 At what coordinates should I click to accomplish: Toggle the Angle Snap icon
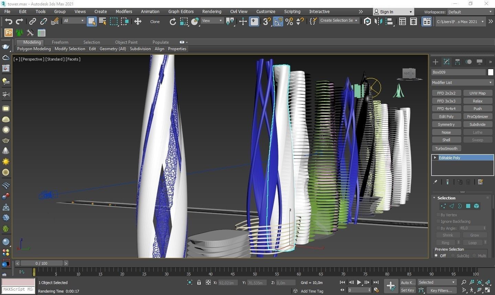[278, 22]
